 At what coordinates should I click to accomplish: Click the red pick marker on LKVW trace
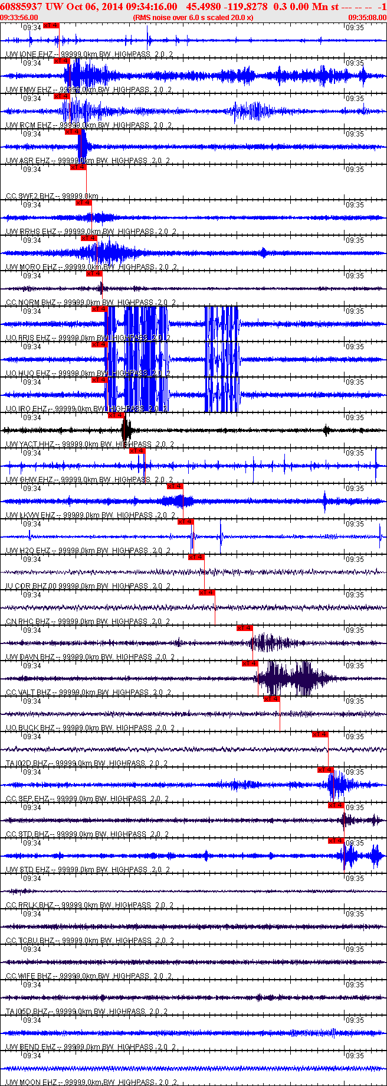point(175,486)
